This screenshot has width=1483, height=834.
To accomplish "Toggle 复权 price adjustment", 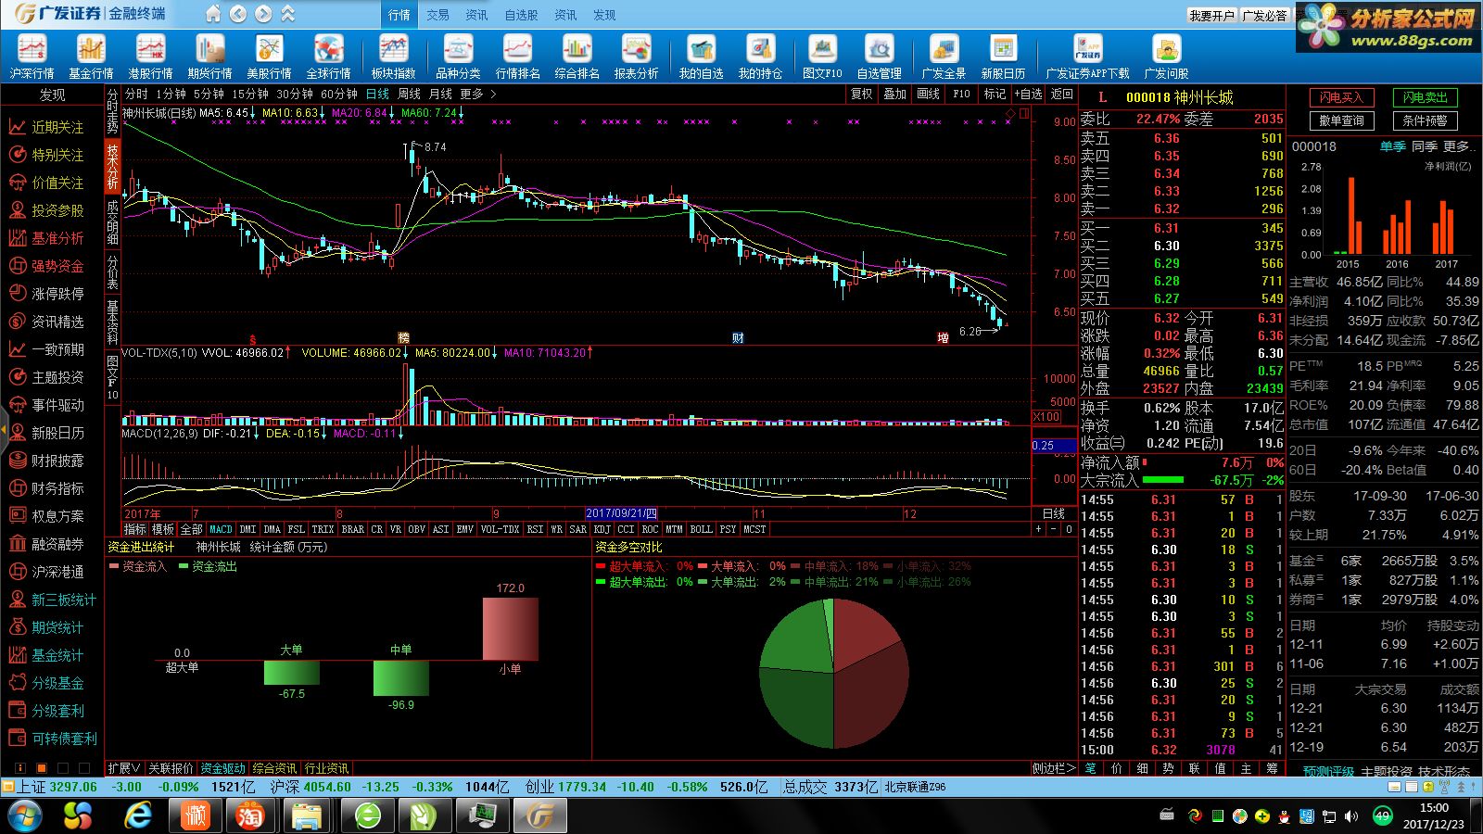I will pyautogui.click(x=862, y=94).
